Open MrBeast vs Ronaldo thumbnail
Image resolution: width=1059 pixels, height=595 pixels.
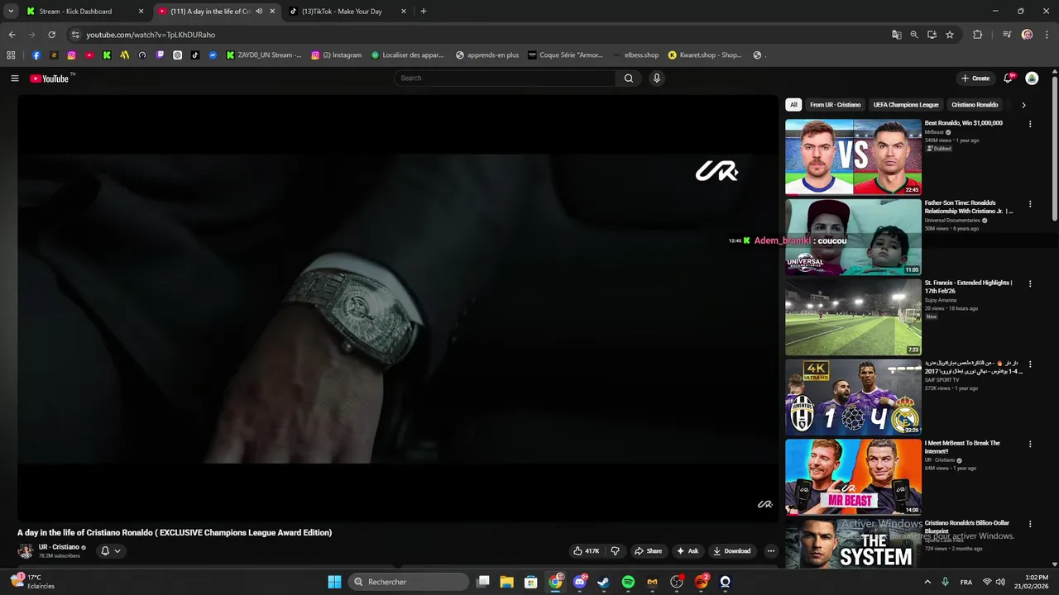click(853, 157)
